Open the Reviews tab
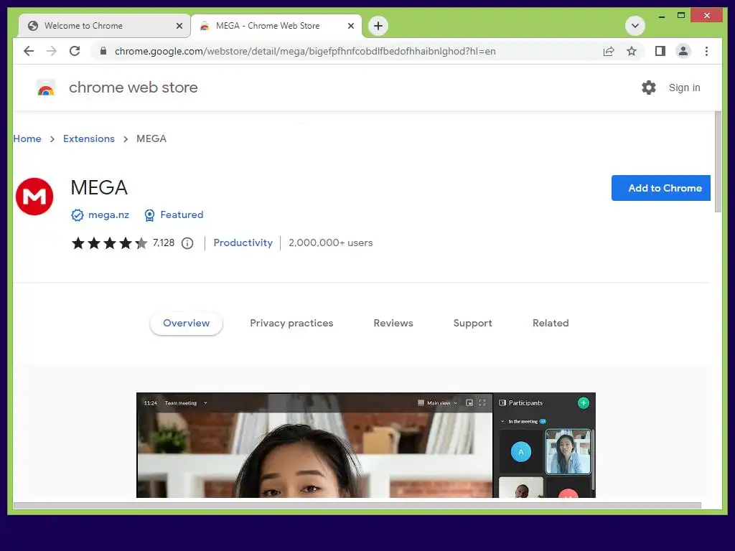The height and width of the screenshot is (551, 735). pyautogui.click(x=393, y=323)
